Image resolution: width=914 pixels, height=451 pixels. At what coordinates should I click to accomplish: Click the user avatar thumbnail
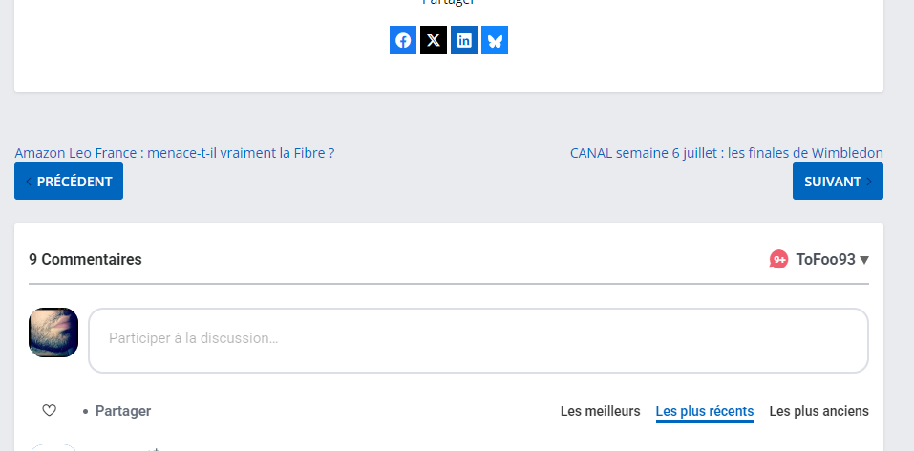[x=53, y=333]
